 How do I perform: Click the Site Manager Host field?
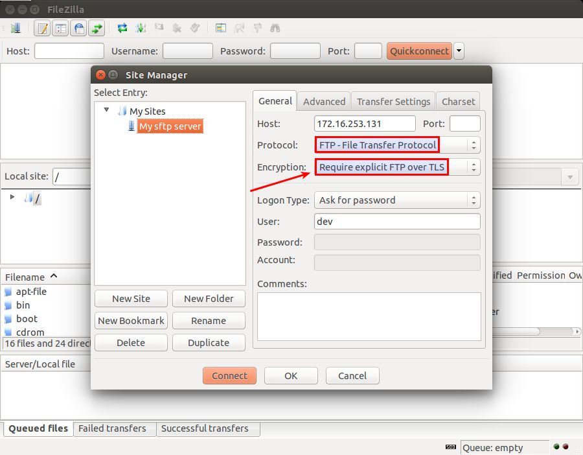click(x=365, y=124)
